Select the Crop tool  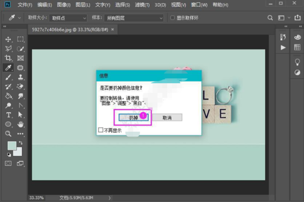click(x=8, y=58)
